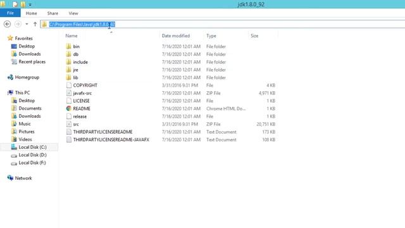Viewport: 405px width, 228px height.
Task: Open the Videos folder under This PC
Action: (x=25, y=139)
